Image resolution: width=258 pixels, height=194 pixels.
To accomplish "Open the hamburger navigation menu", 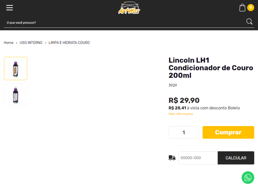I will pyautogui.click(x=10, y=7).
